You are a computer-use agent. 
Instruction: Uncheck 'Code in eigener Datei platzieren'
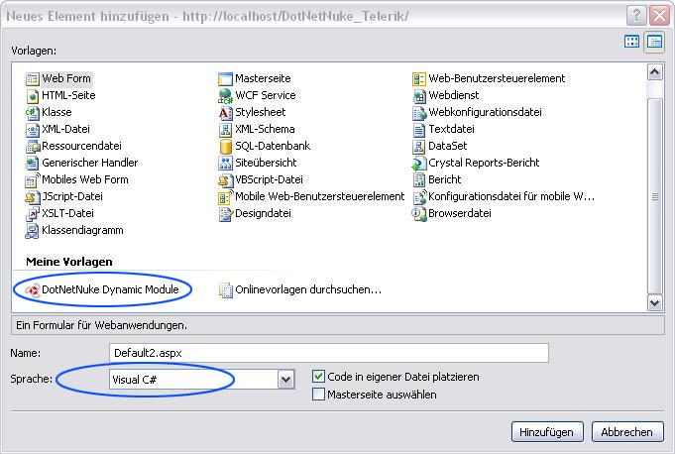pyautogui.click(x=318, y=377)
